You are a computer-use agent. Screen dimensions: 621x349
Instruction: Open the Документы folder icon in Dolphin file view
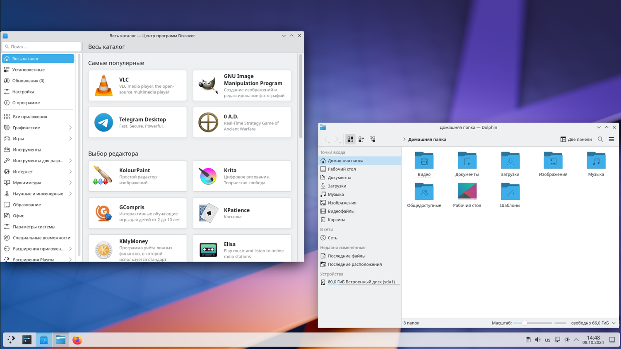[x=467, y=161]
